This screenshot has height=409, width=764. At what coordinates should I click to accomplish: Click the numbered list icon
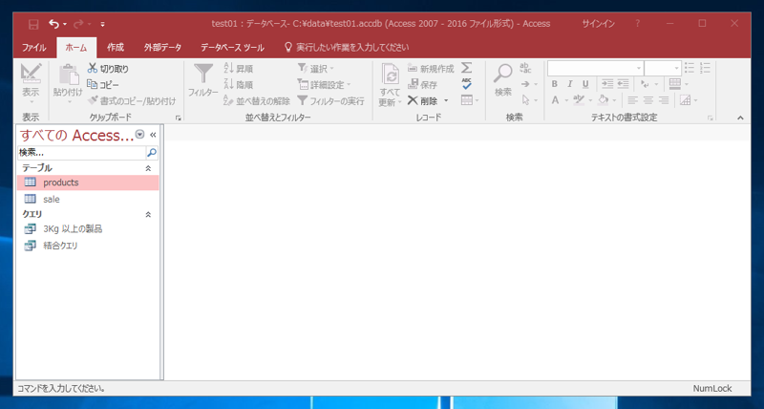(705, 68)
